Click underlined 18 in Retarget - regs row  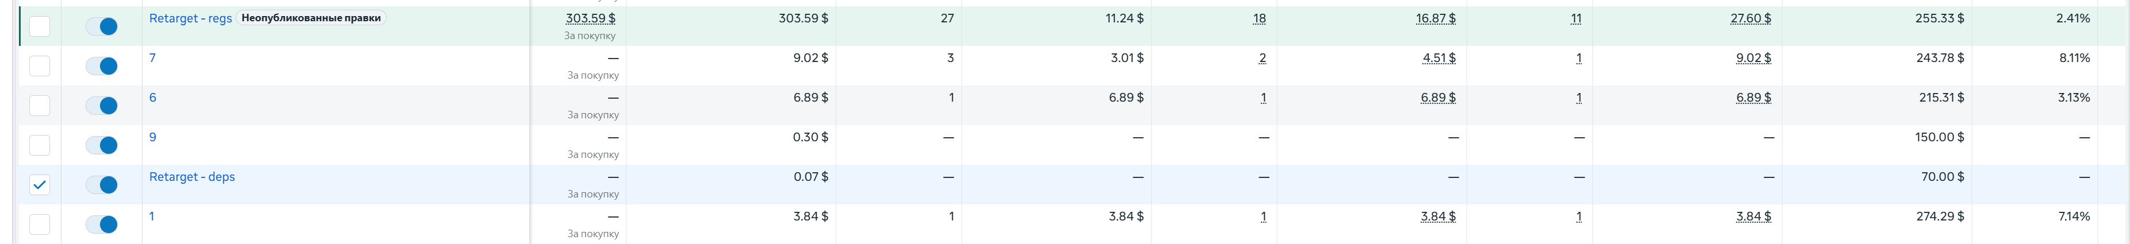pyautogui.click(x=1259, y=18)
